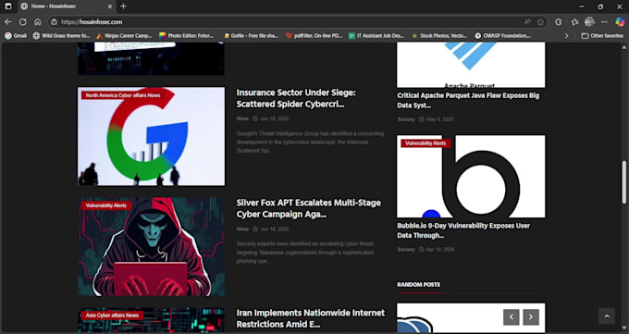The image size is (629, 334).
Task: Click the page vertical scrollbar thumb
Action: (623, 182)
